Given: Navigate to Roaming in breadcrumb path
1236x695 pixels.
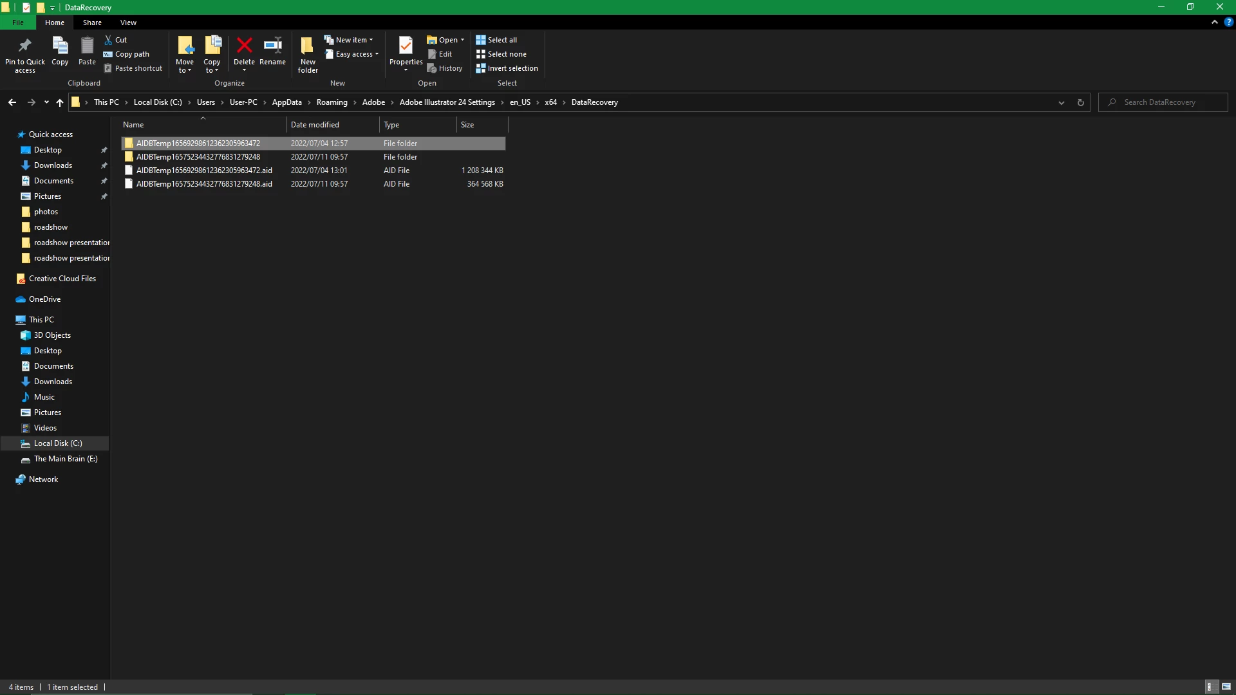Looking at the screenshot, I should pyautogui.click(x=332, y=102).
